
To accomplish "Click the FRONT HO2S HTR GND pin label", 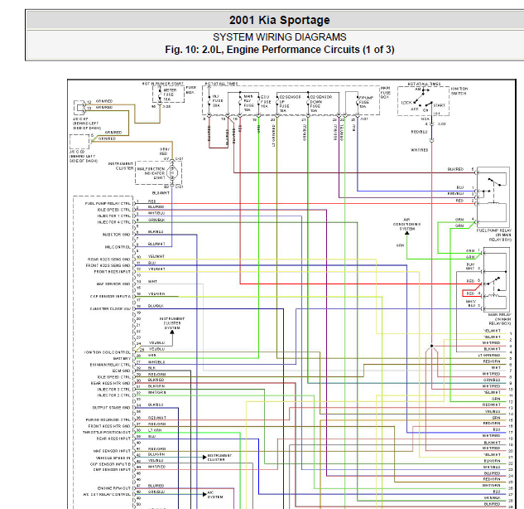I will 109,426.
